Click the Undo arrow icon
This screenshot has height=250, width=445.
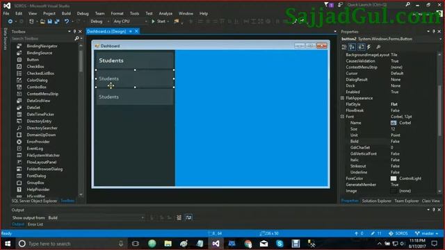point(67,22)
